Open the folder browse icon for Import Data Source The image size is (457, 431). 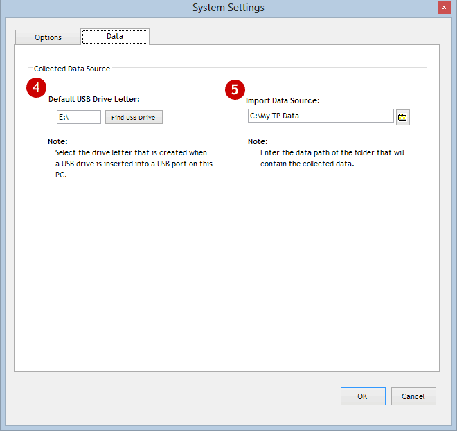[402, 117]
